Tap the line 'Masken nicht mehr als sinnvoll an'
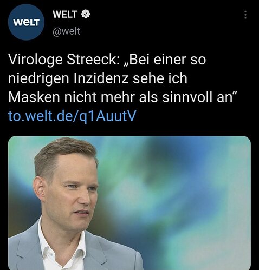Screen dimensions: 259x270 click(122, 97)
